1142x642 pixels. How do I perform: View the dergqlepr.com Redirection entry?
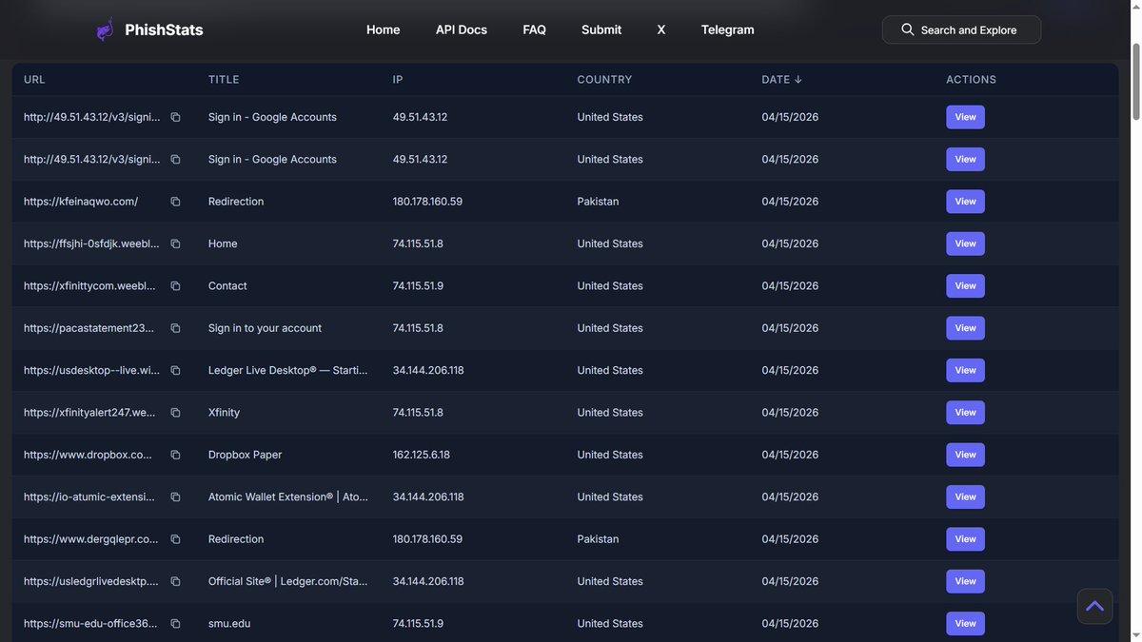pos(965,539)
